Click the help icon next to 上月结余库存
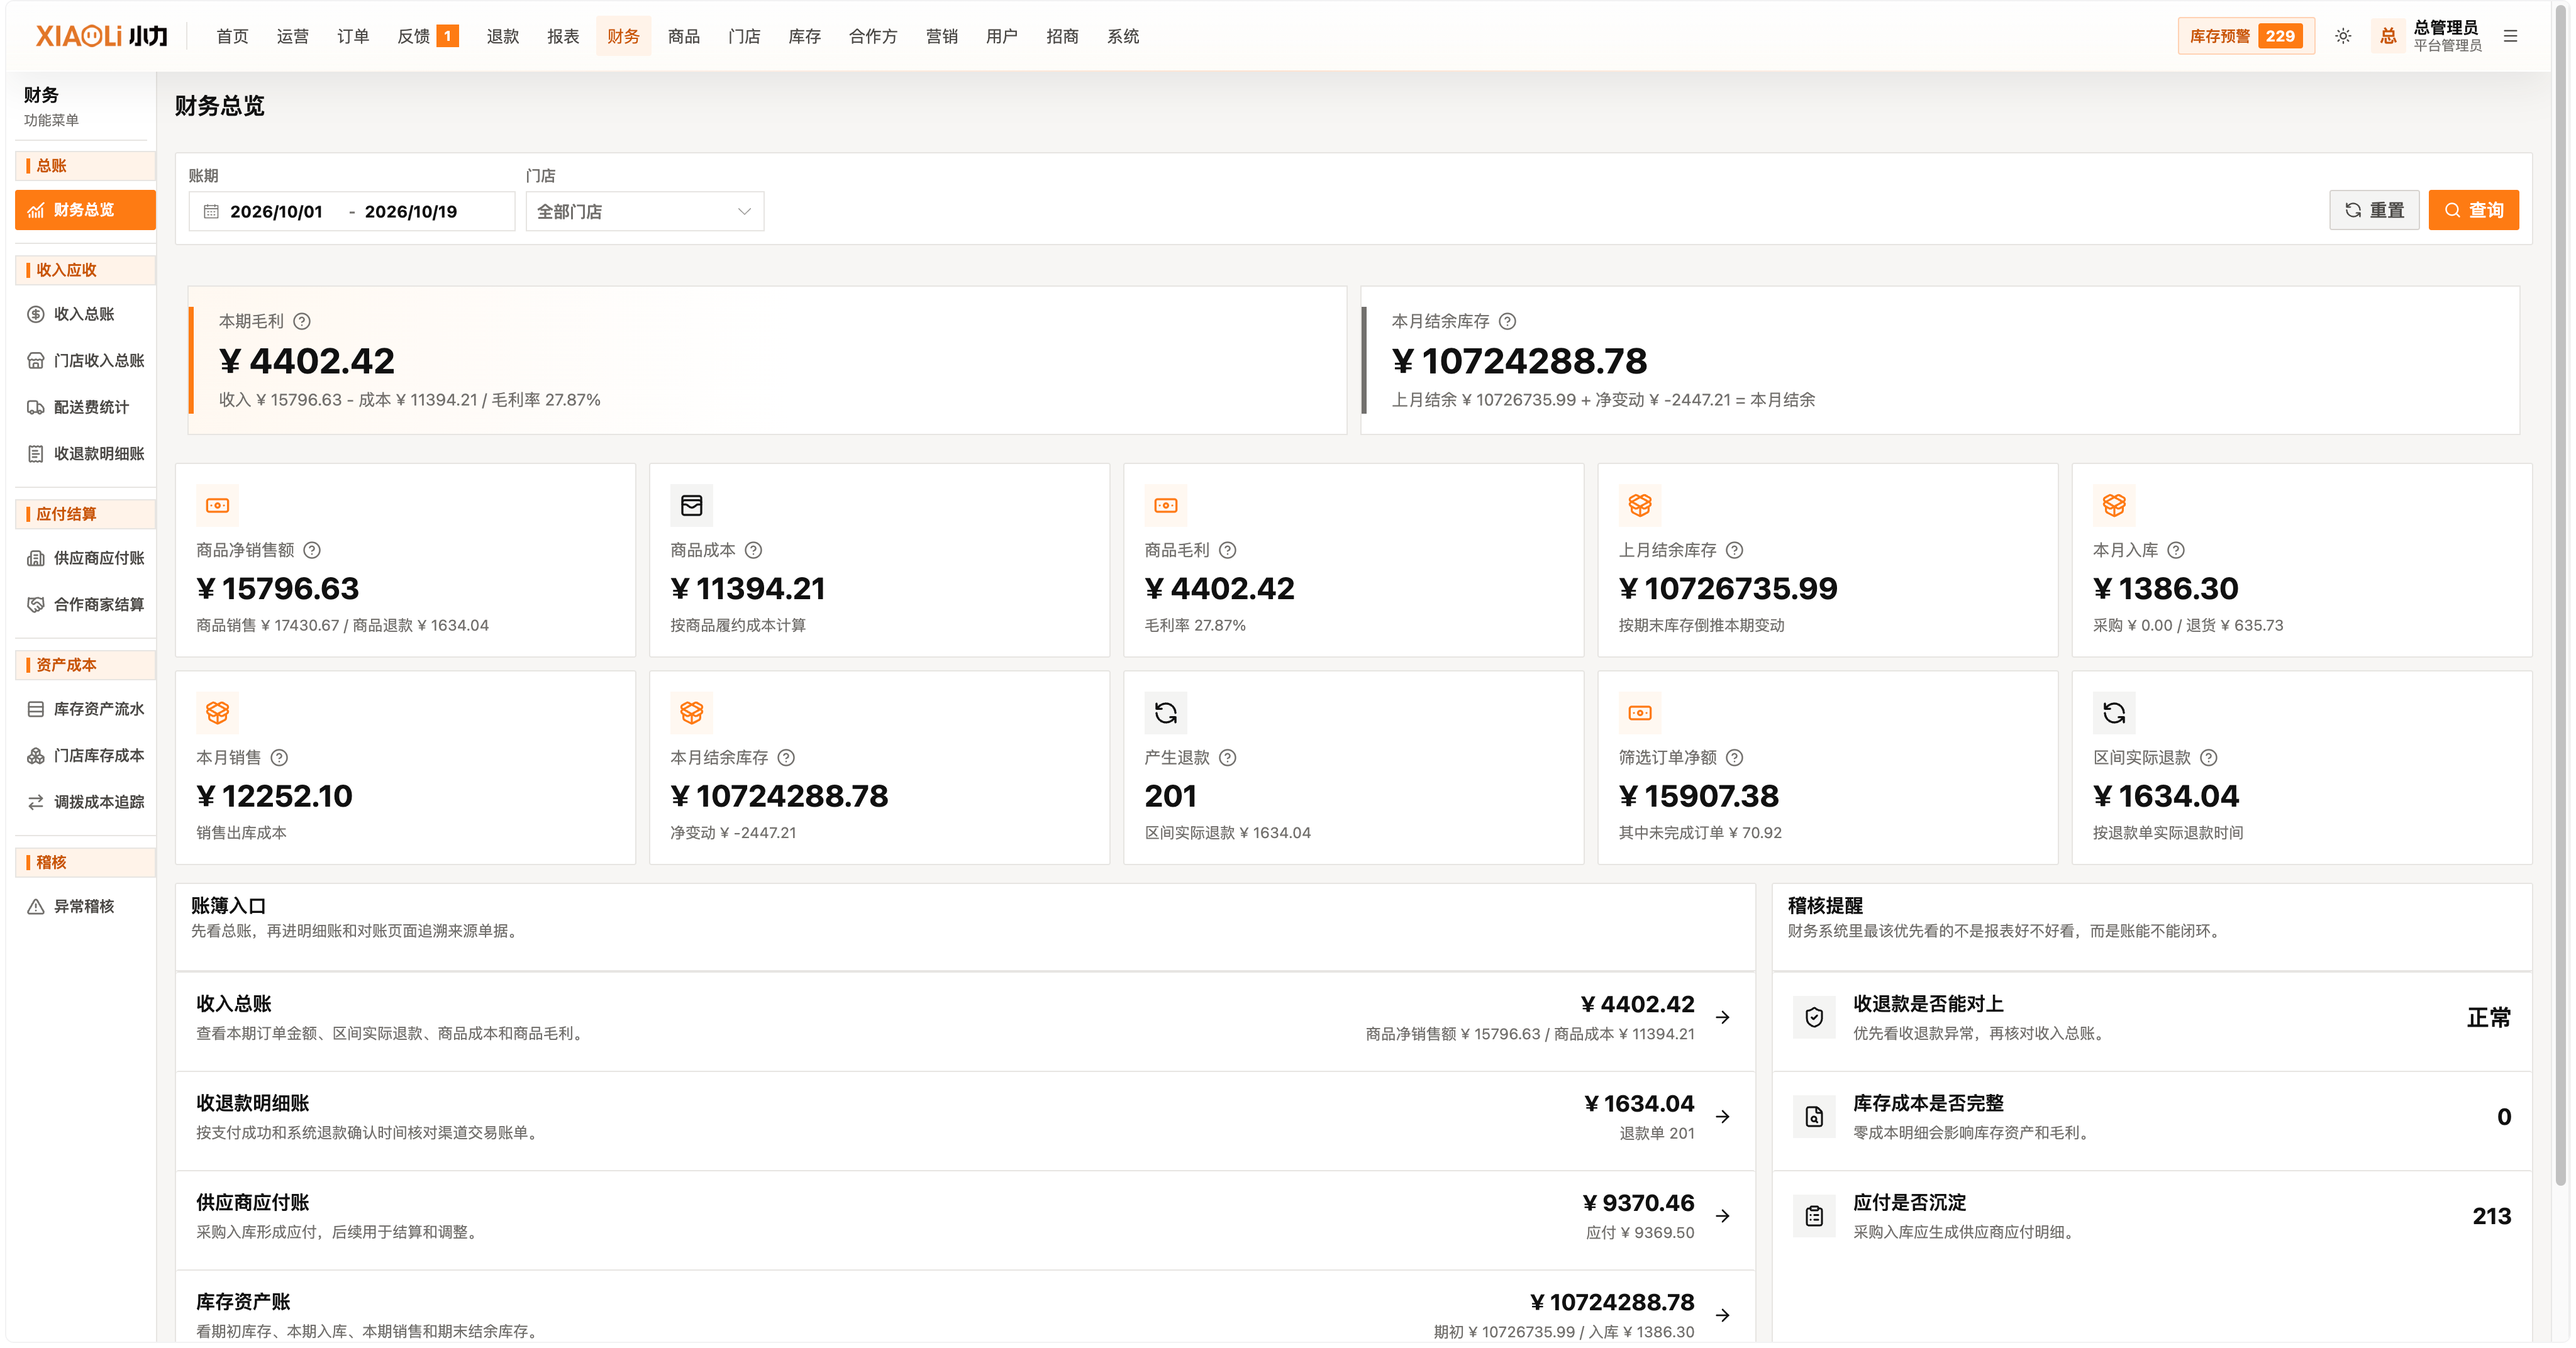The width and height of the screenshot is (2576, 1348). (1735, 550)
